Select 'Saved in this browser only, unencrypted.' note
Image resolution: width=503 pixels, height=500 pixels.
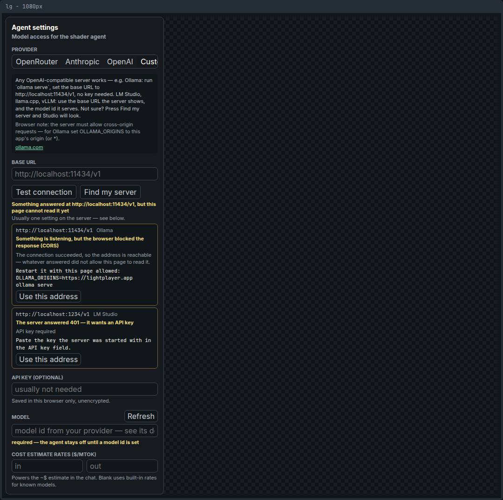[61, 401]
